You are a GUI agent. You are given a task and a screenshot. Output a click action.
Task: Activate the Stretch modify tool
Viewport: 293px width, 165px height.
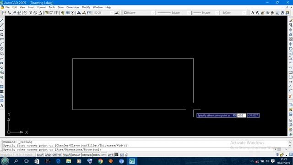coord(291,58)
